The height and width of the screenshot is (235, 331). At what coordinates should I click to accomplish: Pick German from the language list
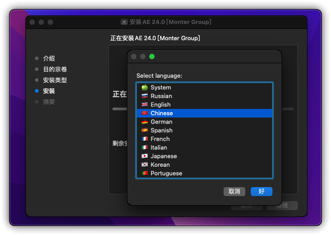[204, 122]
